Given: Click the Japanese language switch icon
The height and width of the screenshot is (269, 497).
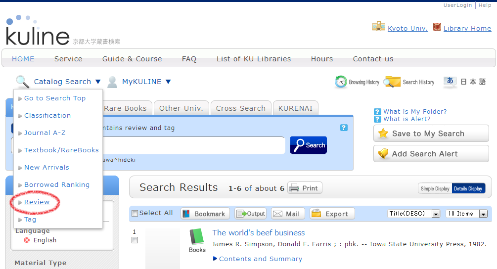Looking at the screenshot, I should tap(450, 82).
